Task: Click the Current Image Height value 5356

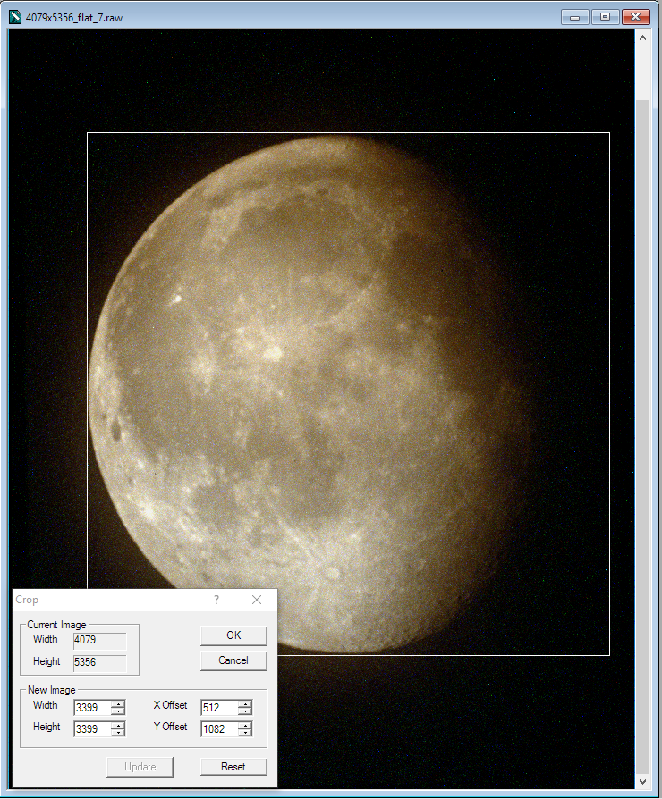Action: click(99, 662)
